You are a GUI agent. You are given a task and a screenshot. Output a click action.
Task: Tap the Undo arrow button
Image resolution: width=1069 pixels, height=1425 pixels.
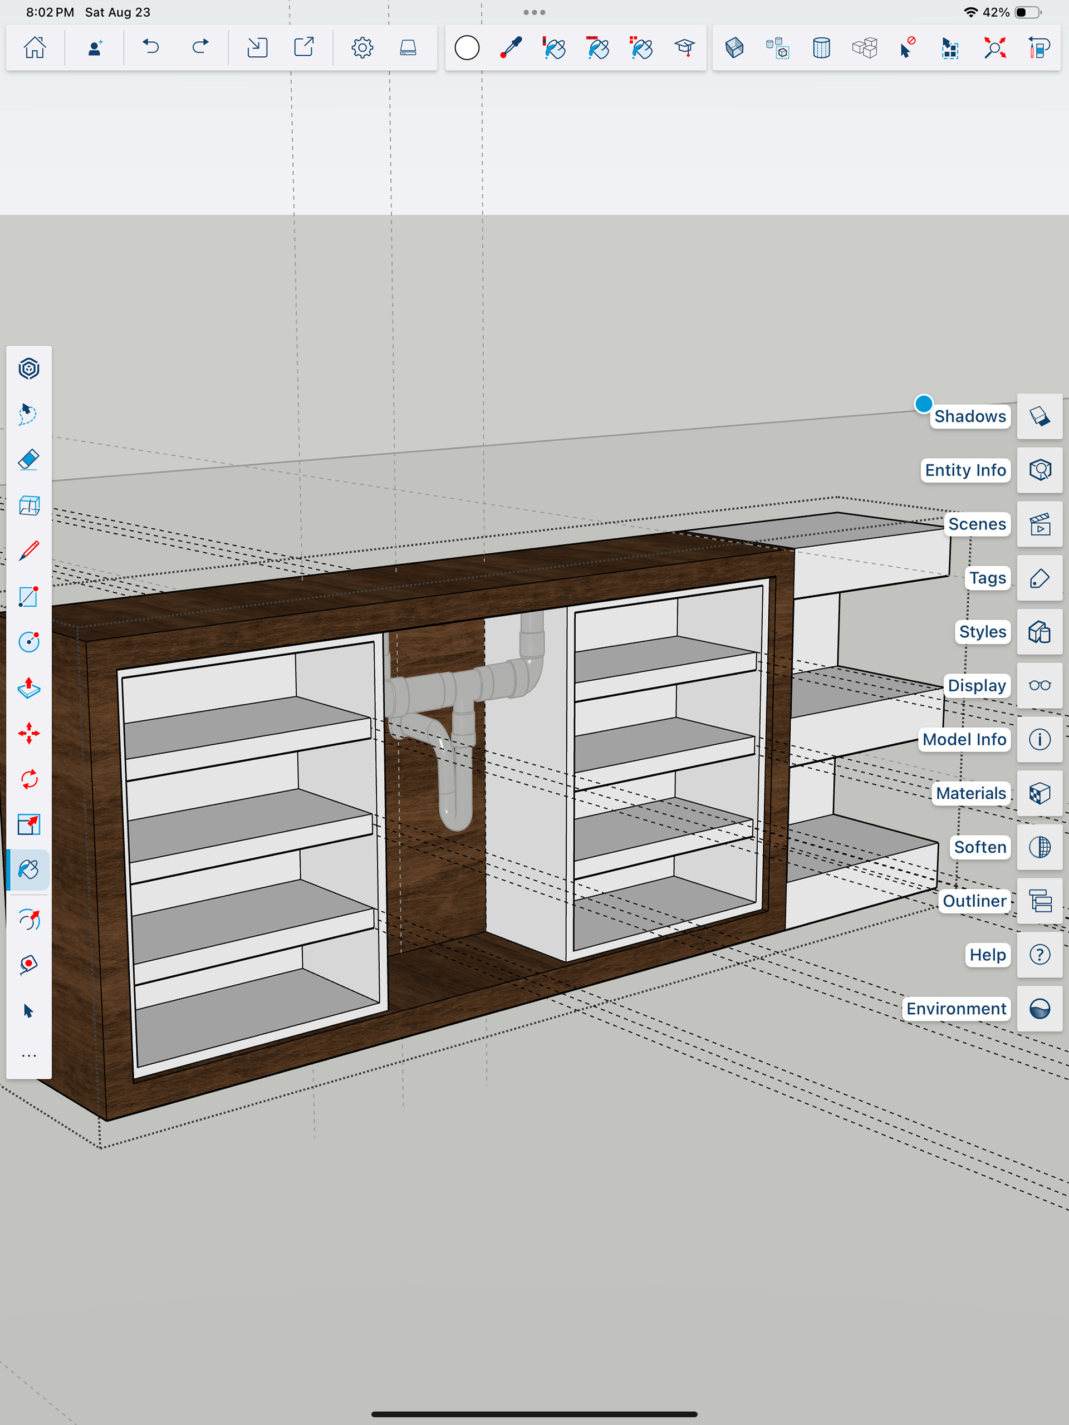pyautogui.click(x=151, y=48)
